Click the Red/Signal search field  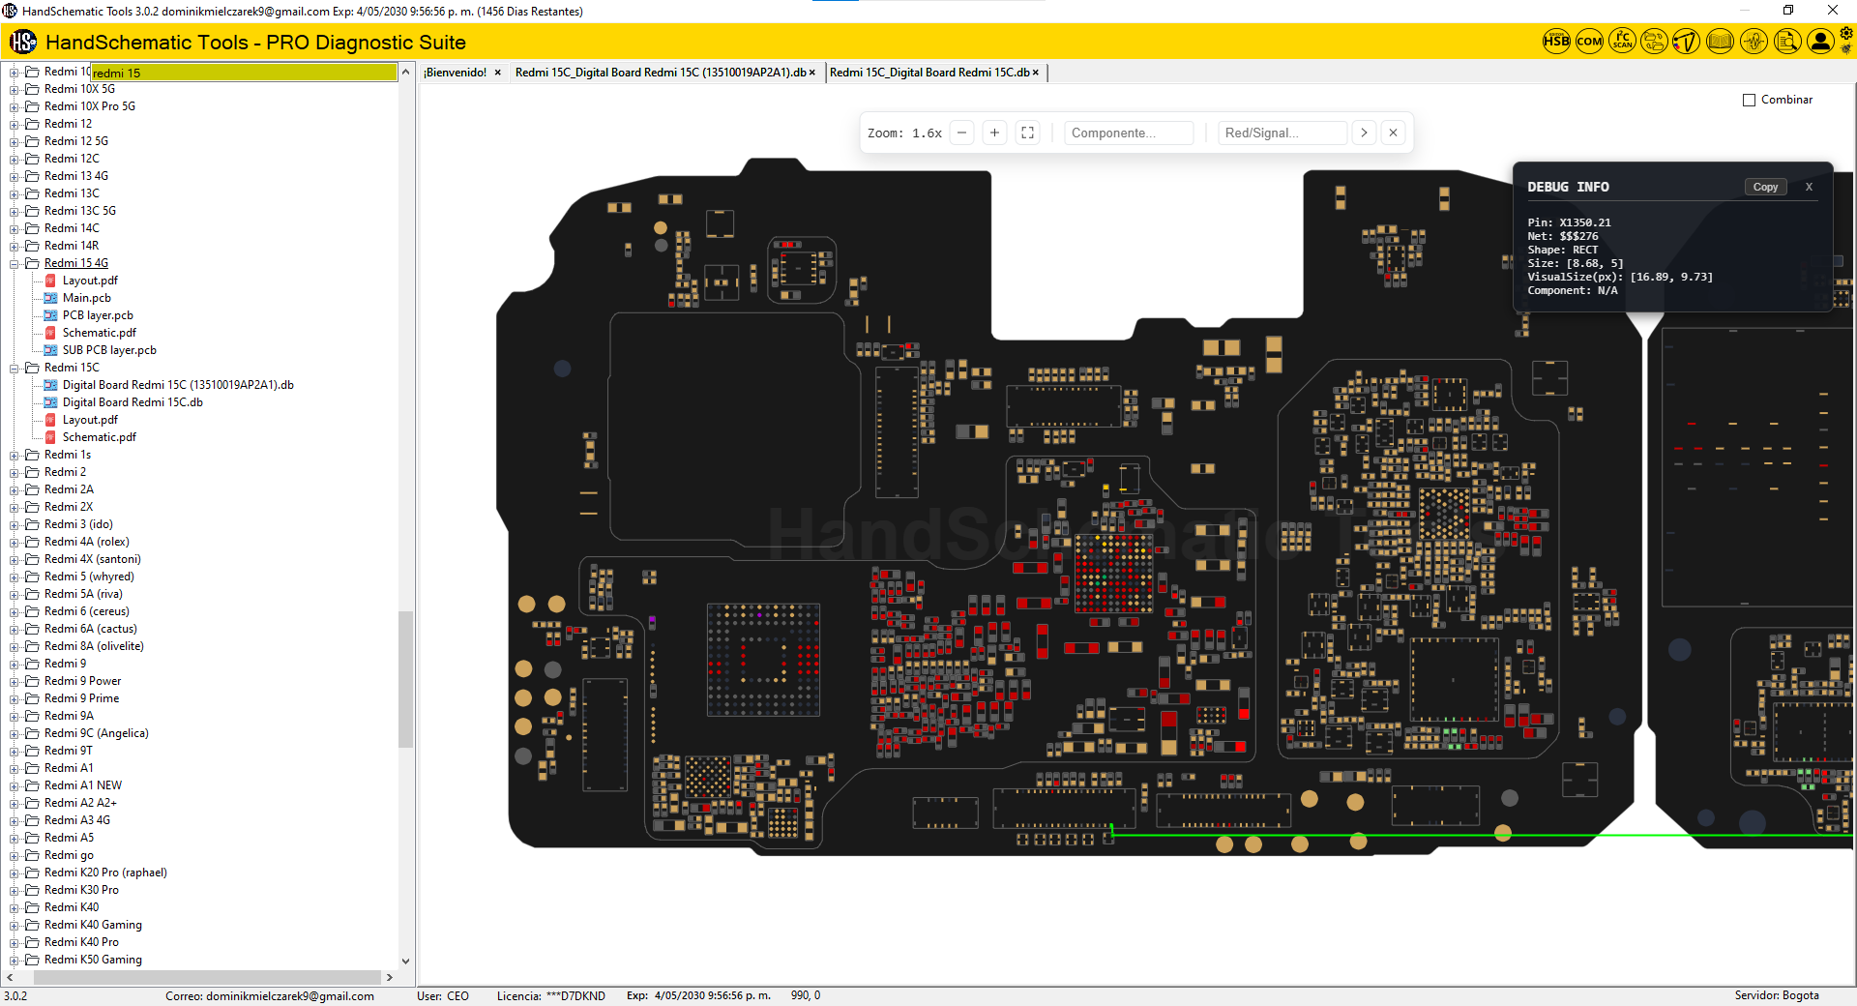click(x=1282, y=133)
